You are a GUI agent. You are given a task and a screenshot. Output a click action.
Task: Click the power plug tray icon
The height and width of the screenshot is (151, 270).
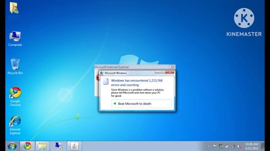[x=227, y=146]
